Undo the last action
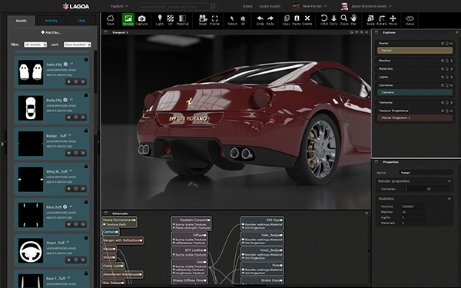The width and height of the screenshot is (461, 288). click(x=260, y=20)
